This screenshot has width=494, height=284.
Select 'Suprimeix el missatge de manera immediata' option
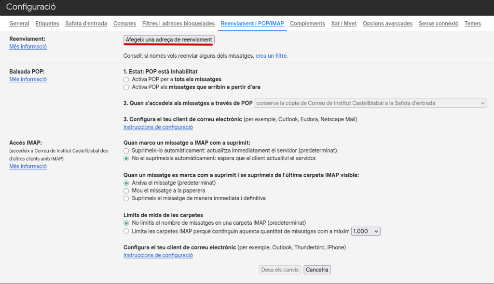(x=126, y=198)
